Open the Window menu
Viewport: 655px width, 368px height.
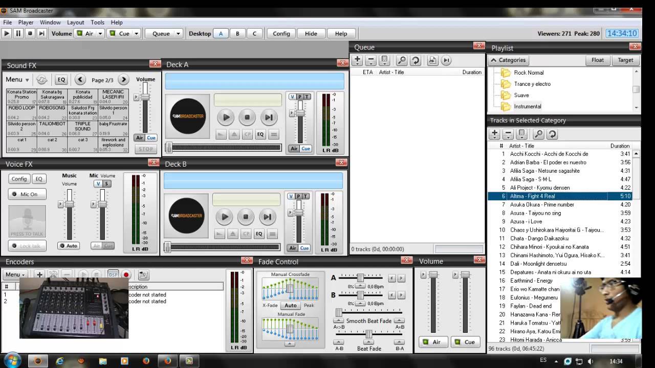pyautogui.click(x=50, y=22)
